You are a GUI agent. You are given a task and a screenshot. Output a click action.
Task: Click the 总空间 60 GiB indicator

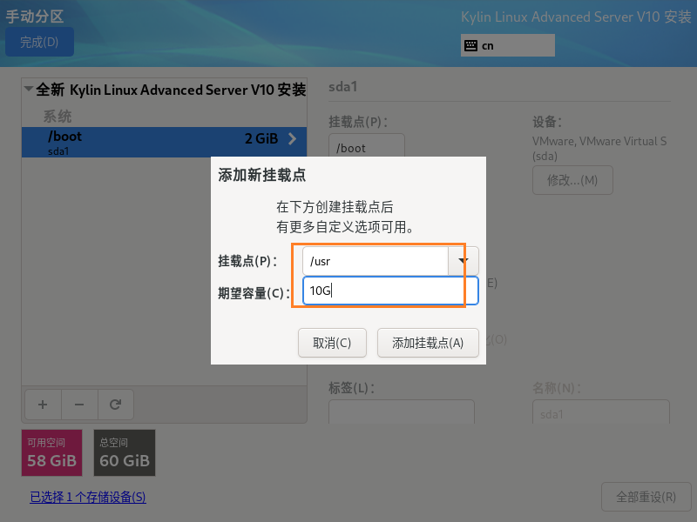pos(125,452)
